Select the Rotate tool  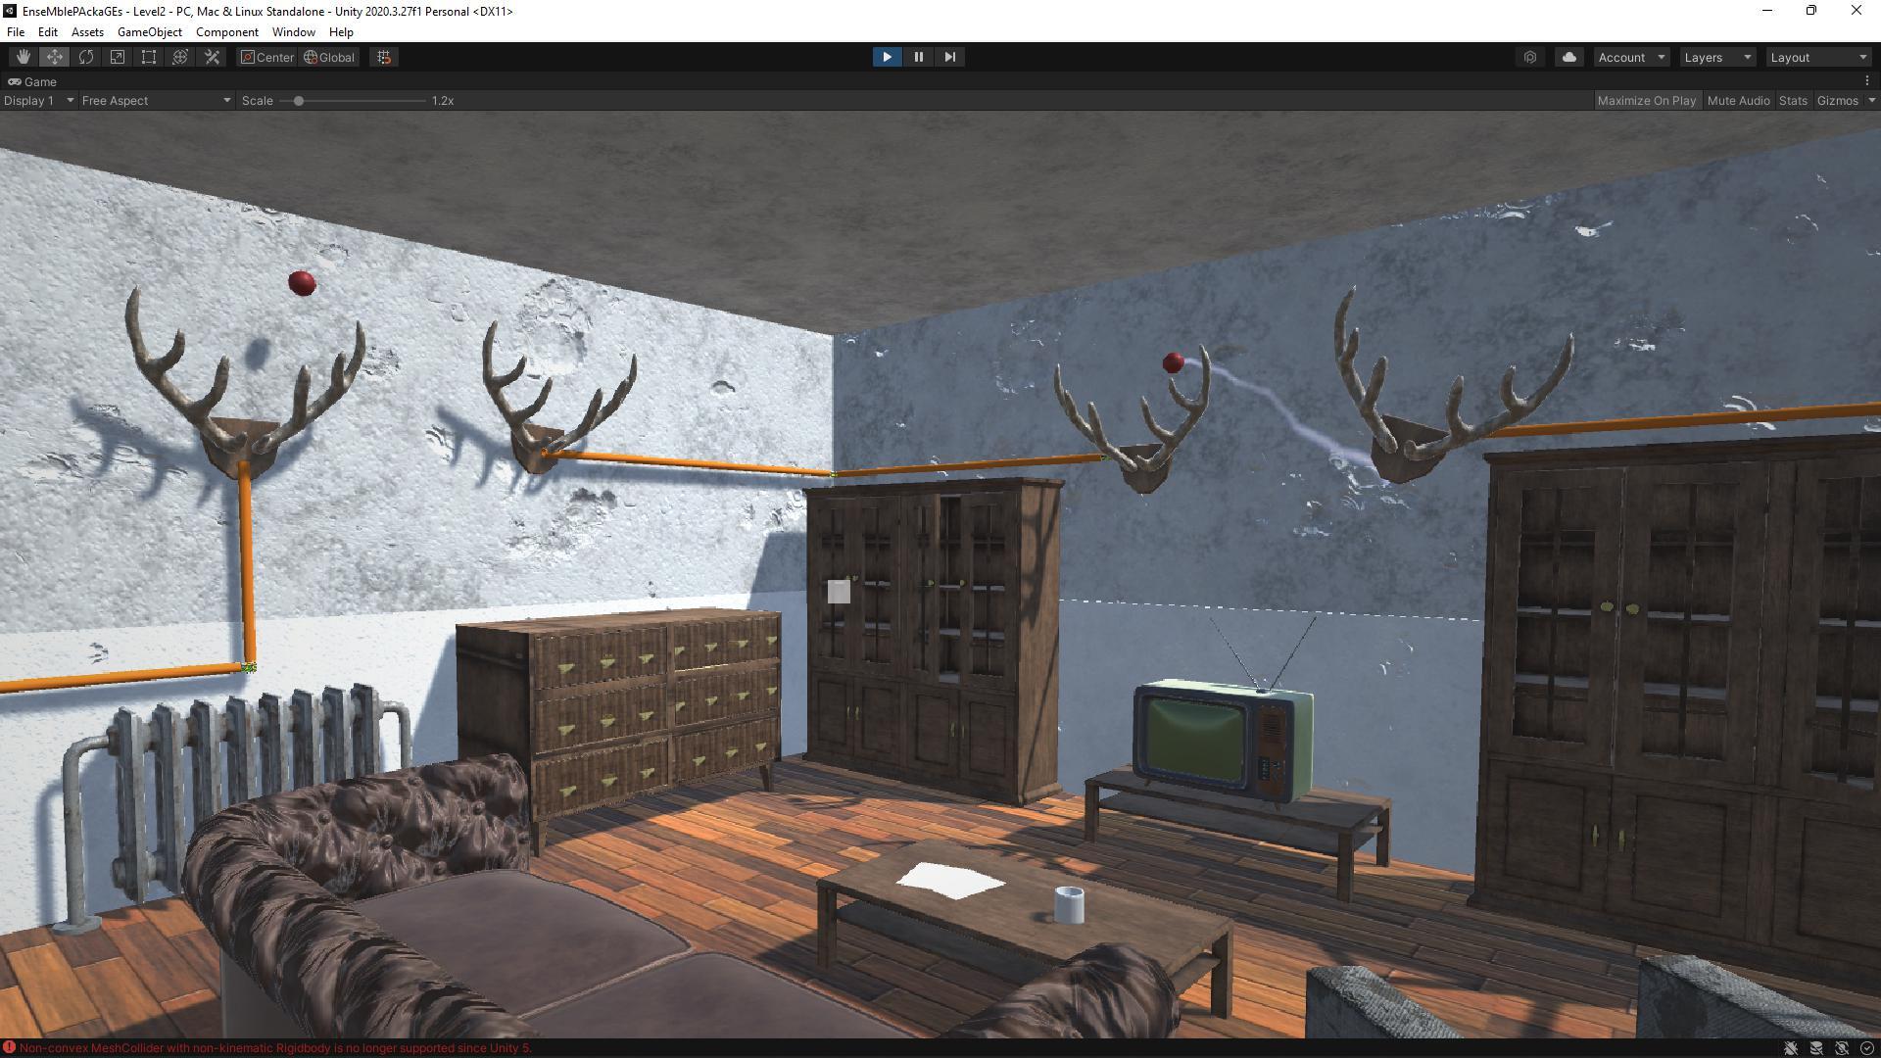[x=86, y=57]
